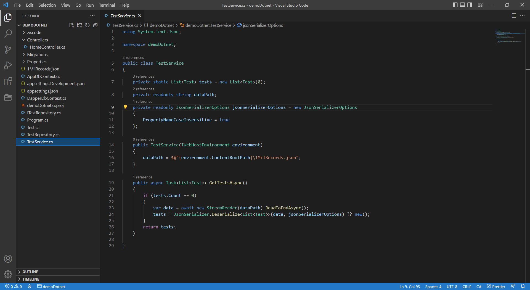Open the Manage gear icon

coord(8,274)
